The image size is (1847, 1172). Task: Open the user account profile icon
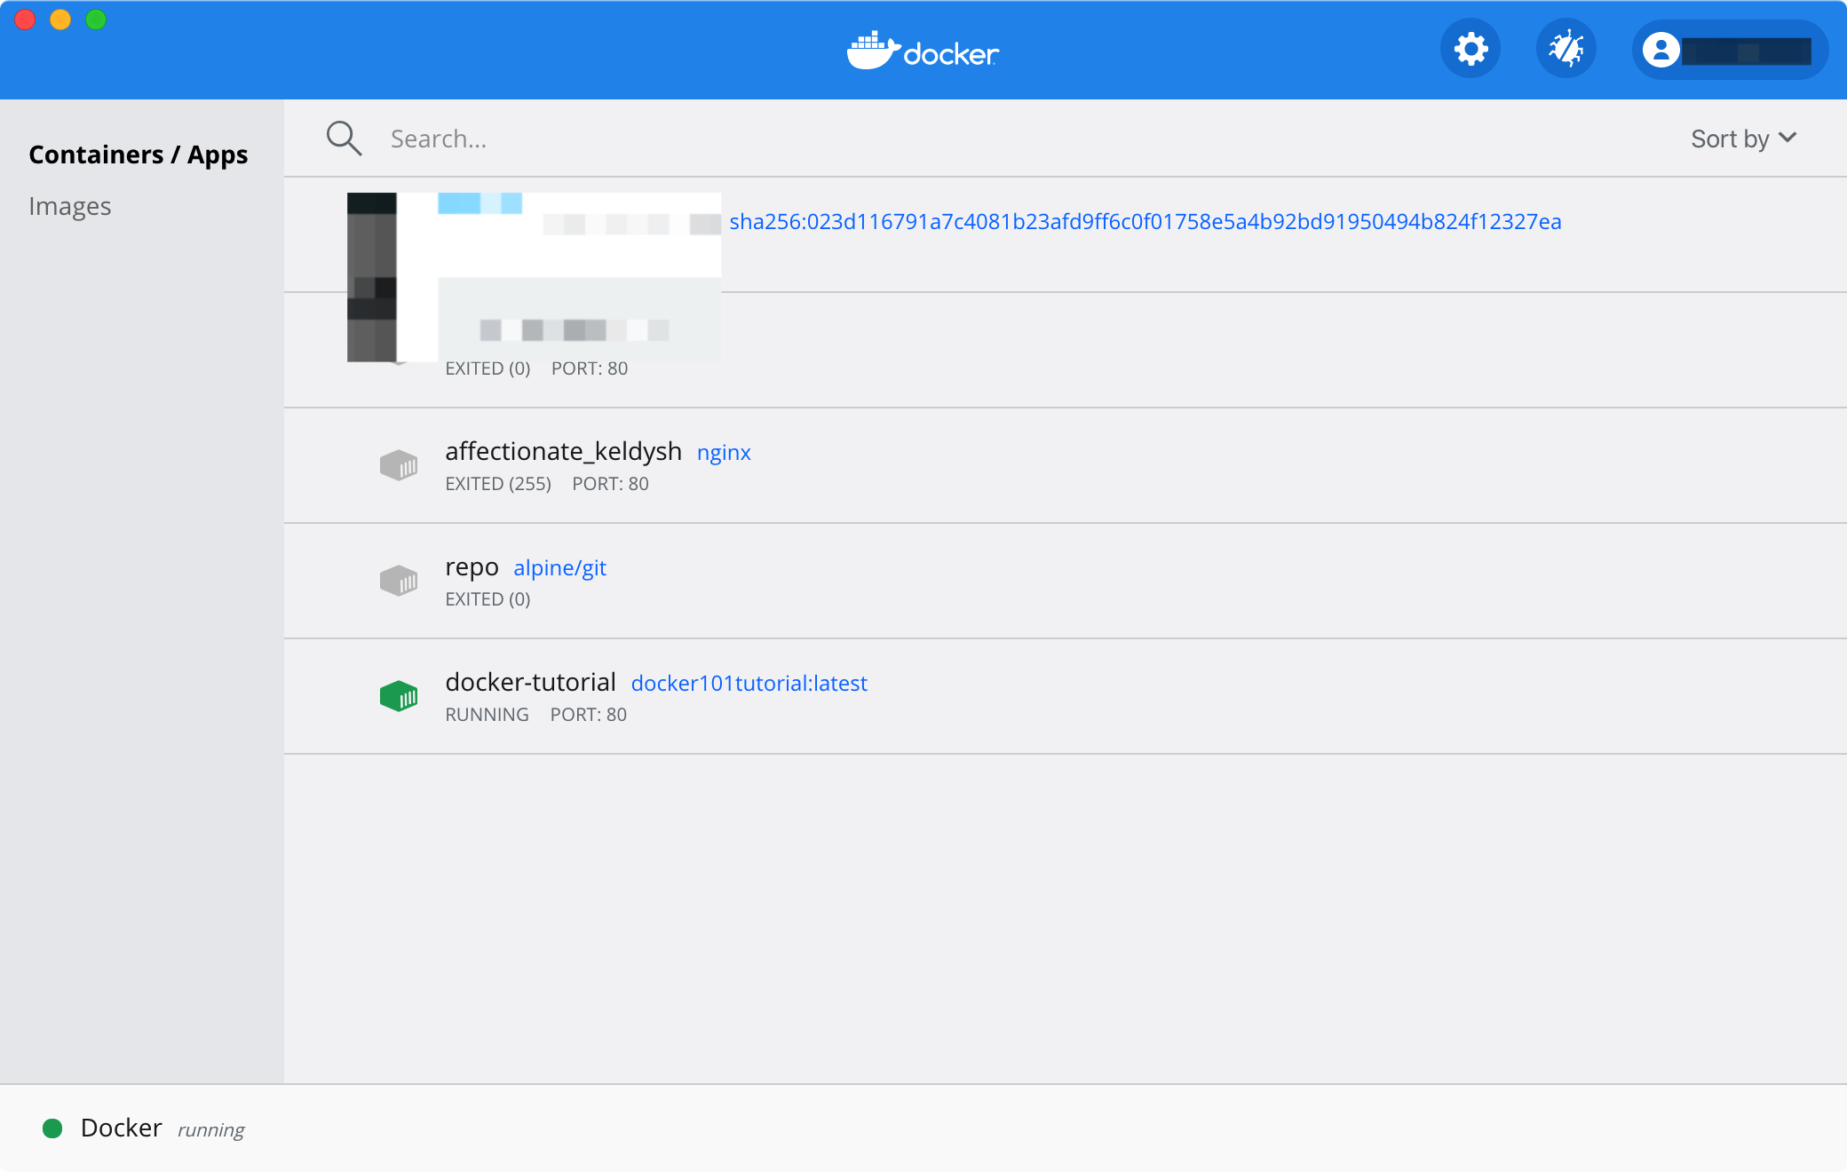(1661, 50)
